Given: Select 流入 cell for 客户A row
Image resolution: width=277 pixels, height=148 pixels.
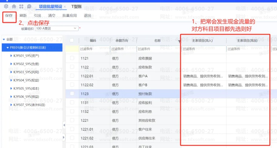Looking at the screenshot, I should click(203, 76).
